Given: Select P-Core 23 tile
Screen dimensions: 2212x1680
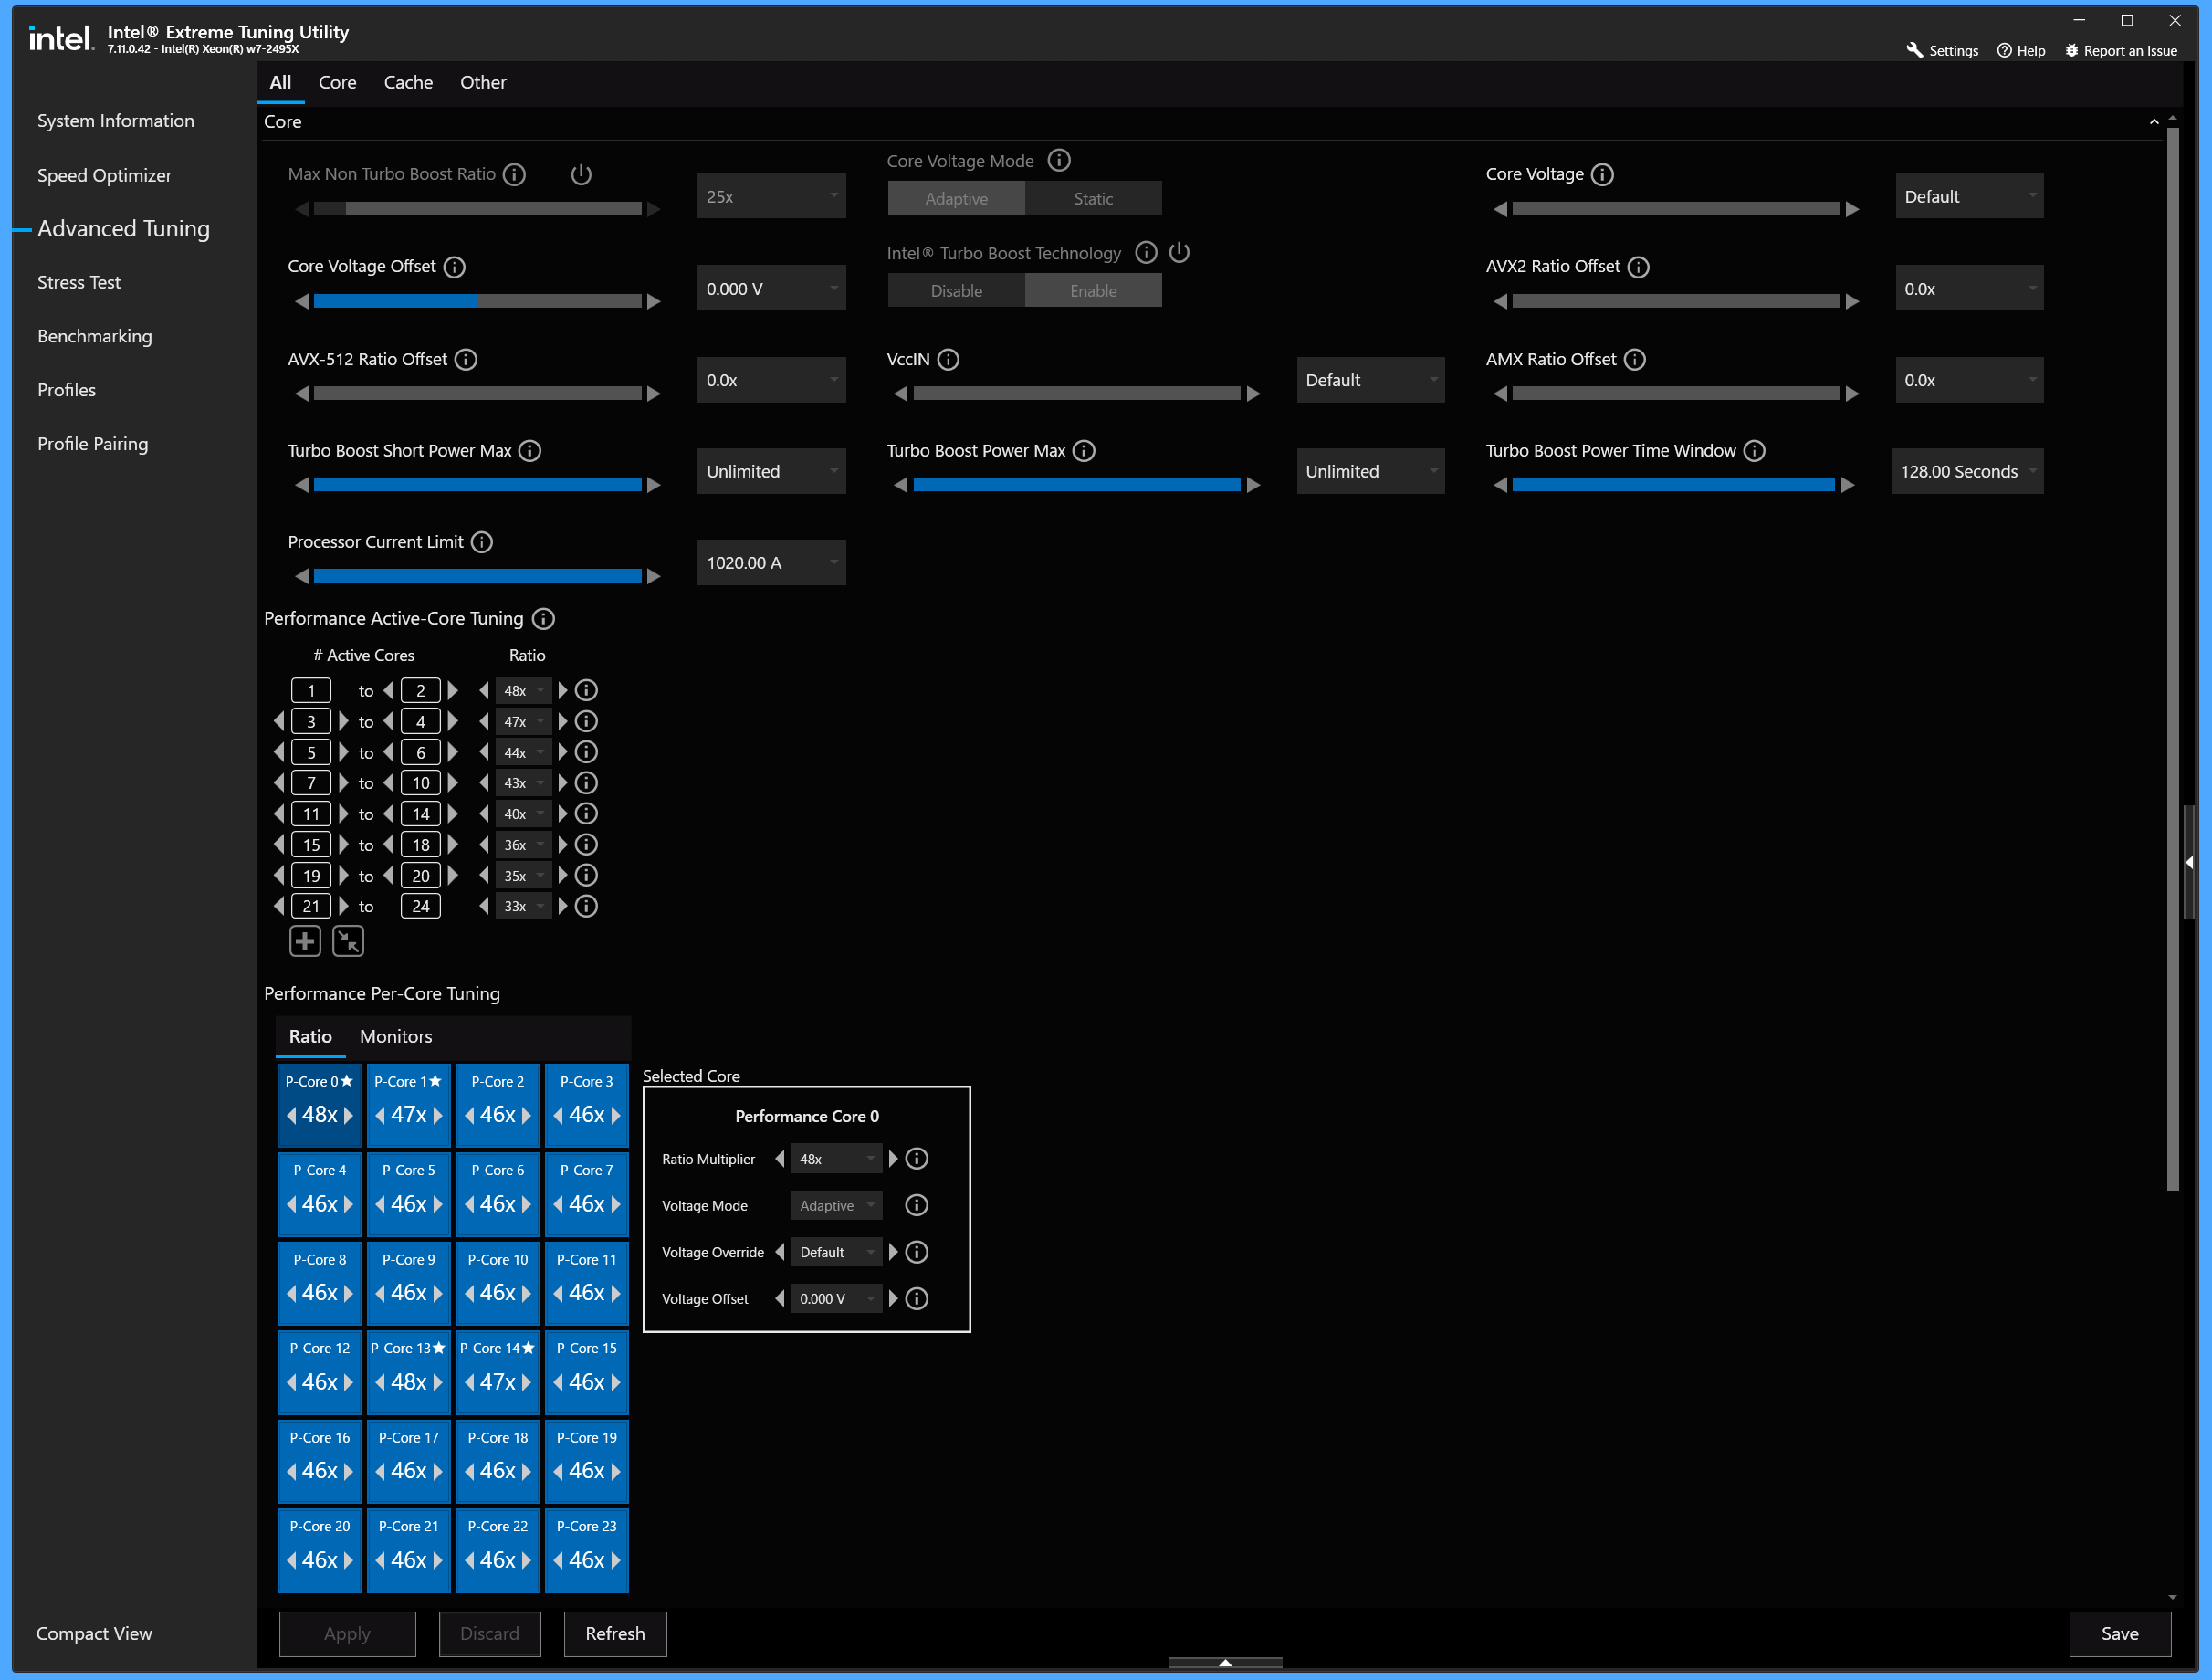Looking at the screenshot, I should tap(586, 1550).
